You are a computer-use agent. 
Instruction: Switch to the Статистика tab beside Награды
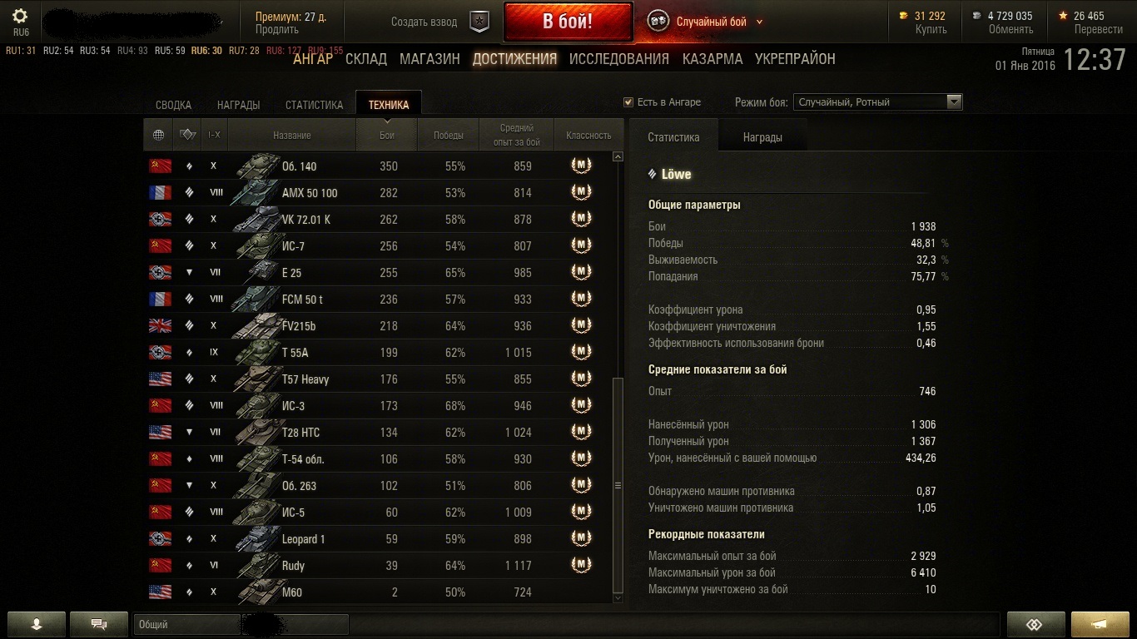tap(673, 137)
